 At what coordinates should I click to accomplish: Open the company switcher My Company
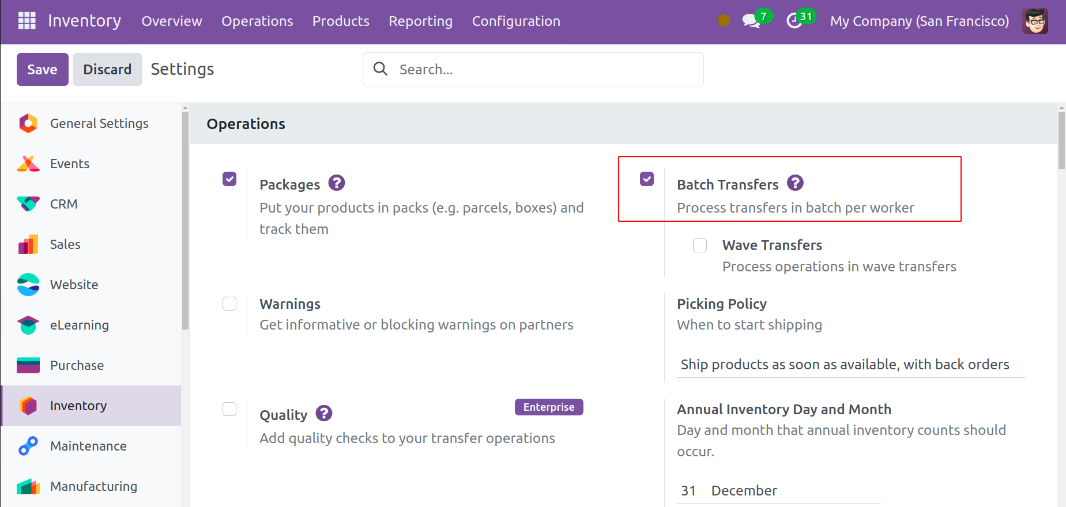pos(919,21)
